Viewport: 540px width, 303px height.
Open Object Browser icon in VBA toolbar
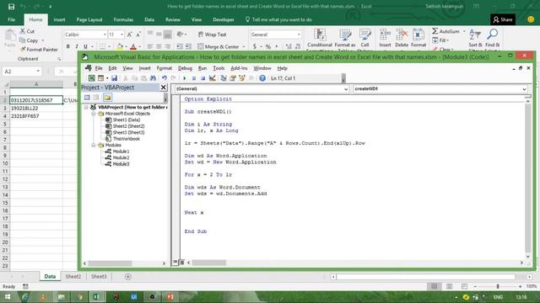tap(242, 78)
